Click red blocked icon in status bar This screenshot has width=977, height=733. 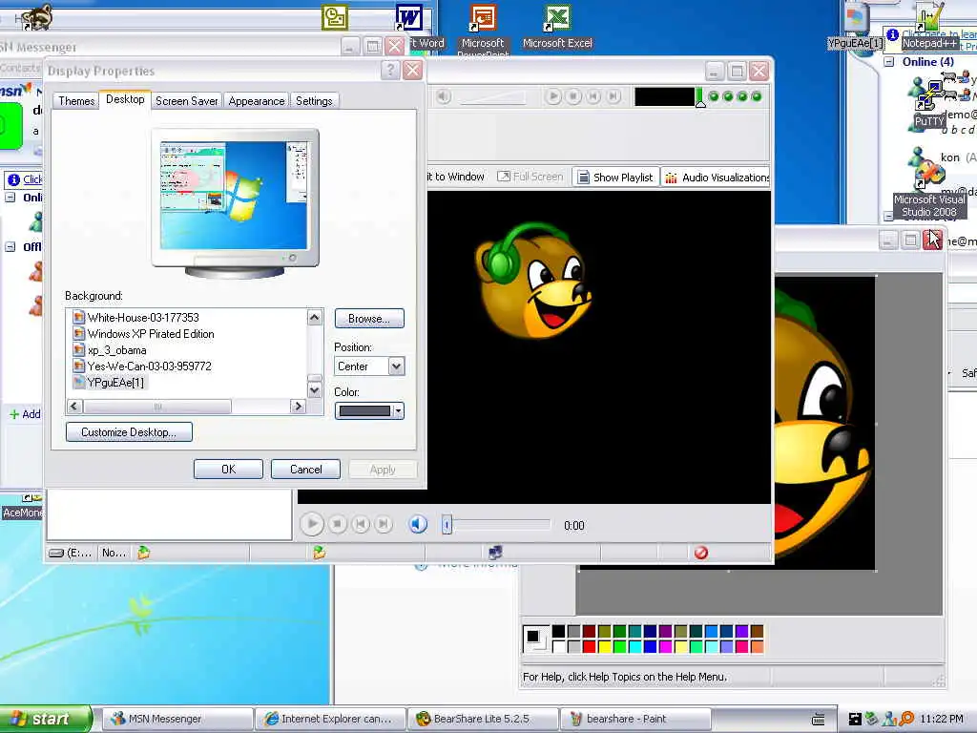(x=701, y=553)
